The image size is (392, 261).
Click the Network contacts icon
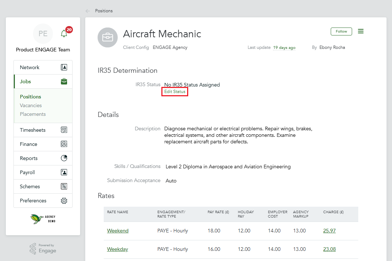click(64, 67)
